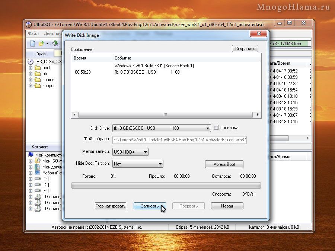
Task: Select the (C:) drive icon
Action: 37,179
